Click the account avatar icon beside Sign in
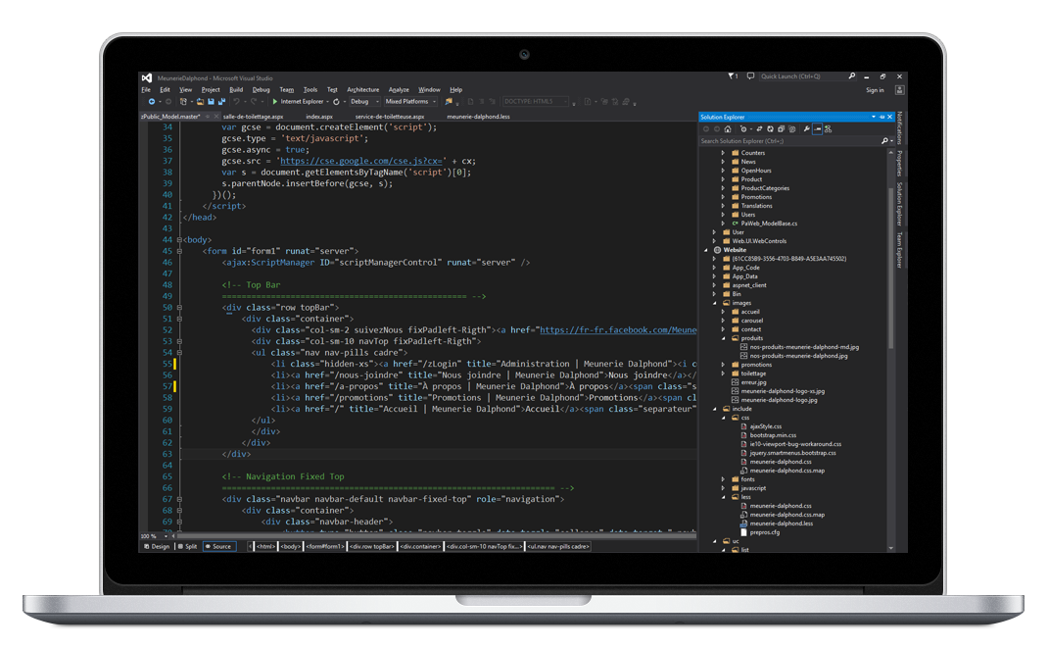The image size is (1048, 648). click(900, 89)
